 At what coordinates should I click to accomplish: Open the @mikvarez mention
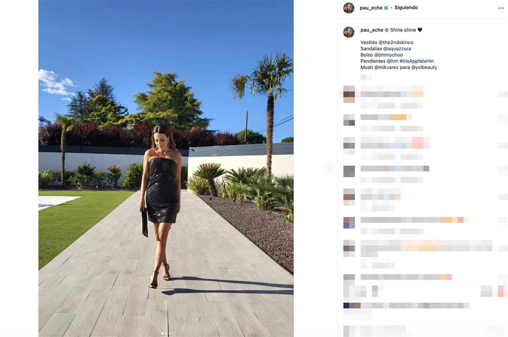coord(387,67)
